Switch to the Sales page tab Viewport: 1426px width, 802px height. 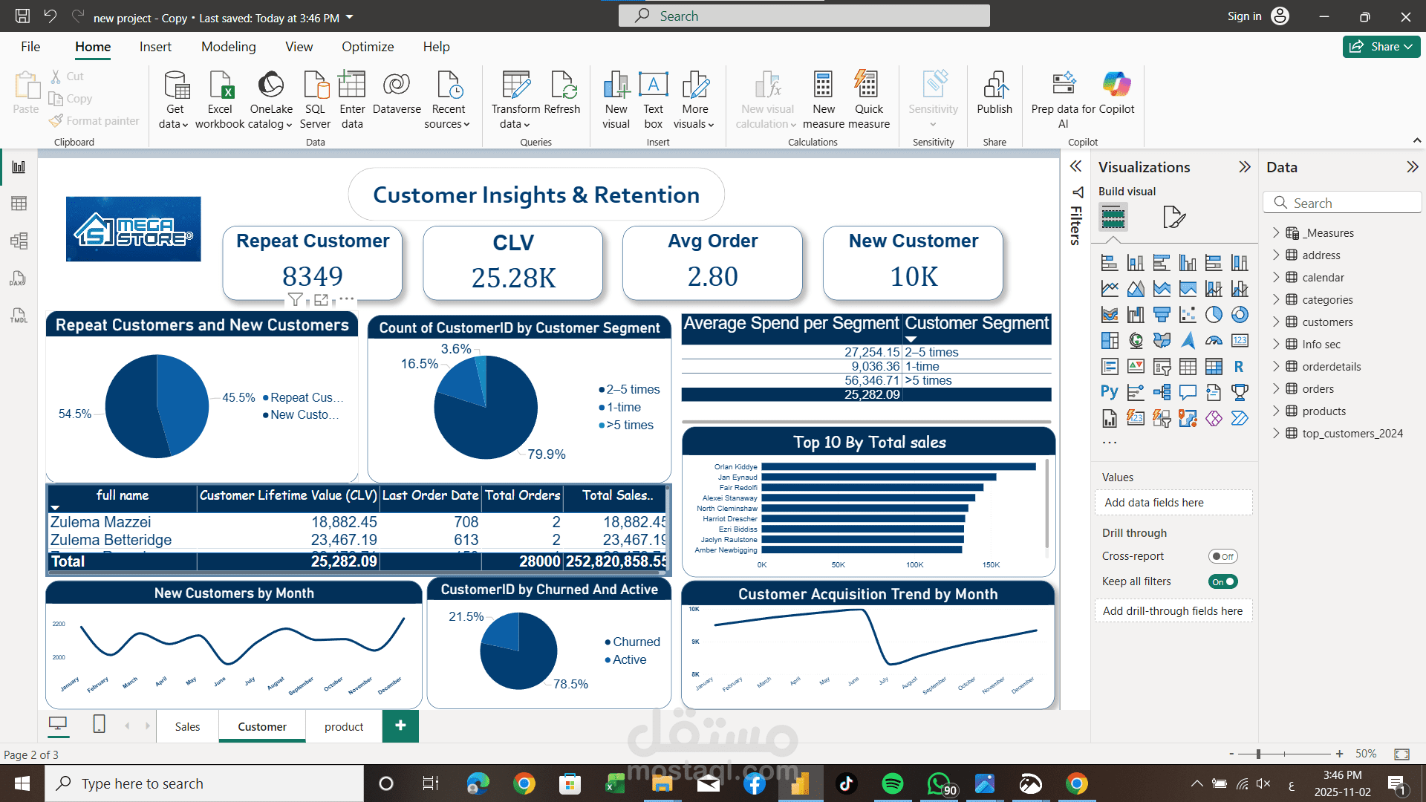[x=187, y=726]
